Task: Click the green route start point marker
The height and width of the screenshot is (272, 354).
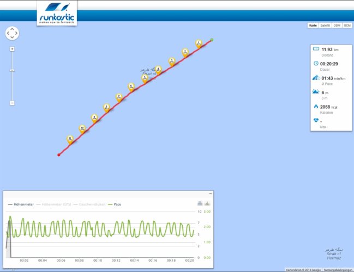Action: tap(212, 40)
